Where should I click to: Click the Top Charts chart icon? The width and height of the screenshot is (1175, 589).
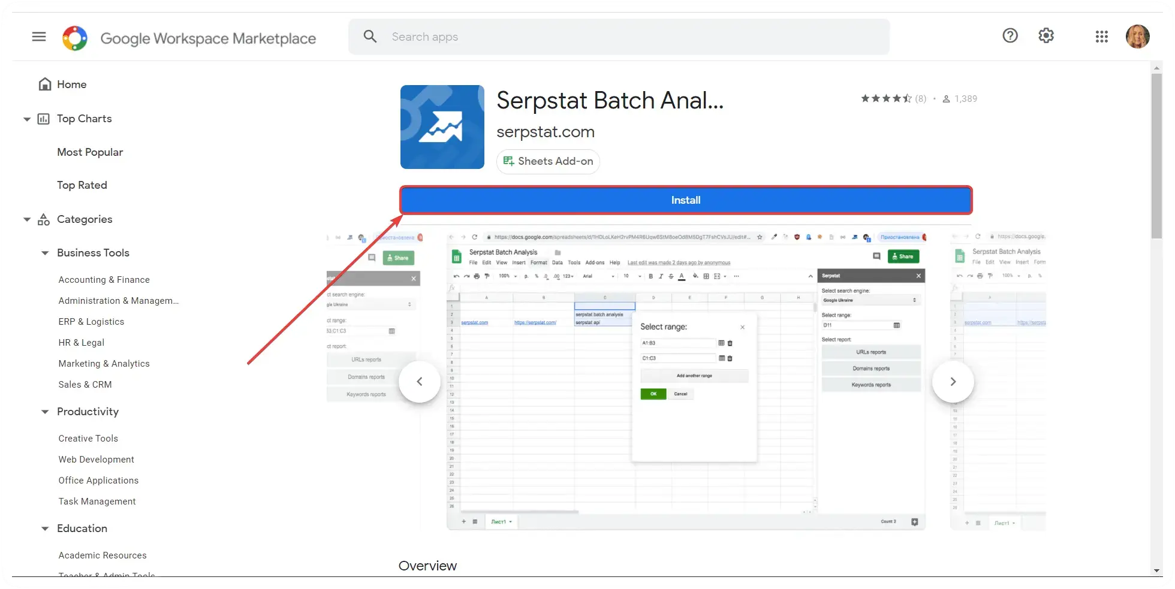(44, 119)
